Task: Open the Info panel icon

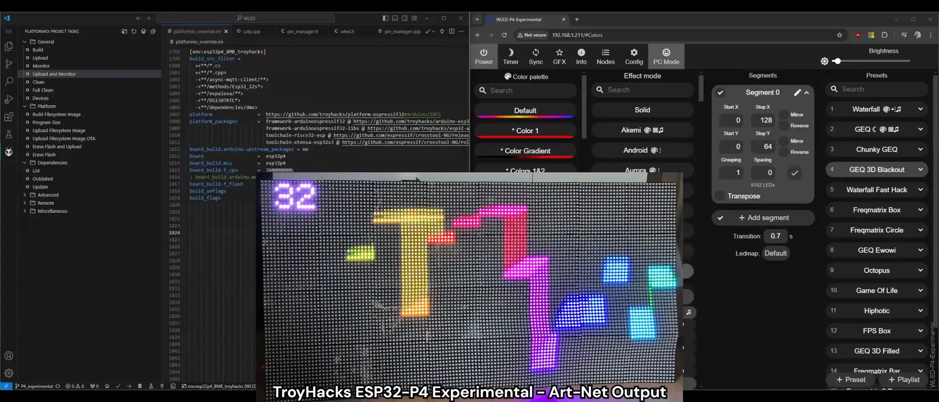Action: click(581, 56)
